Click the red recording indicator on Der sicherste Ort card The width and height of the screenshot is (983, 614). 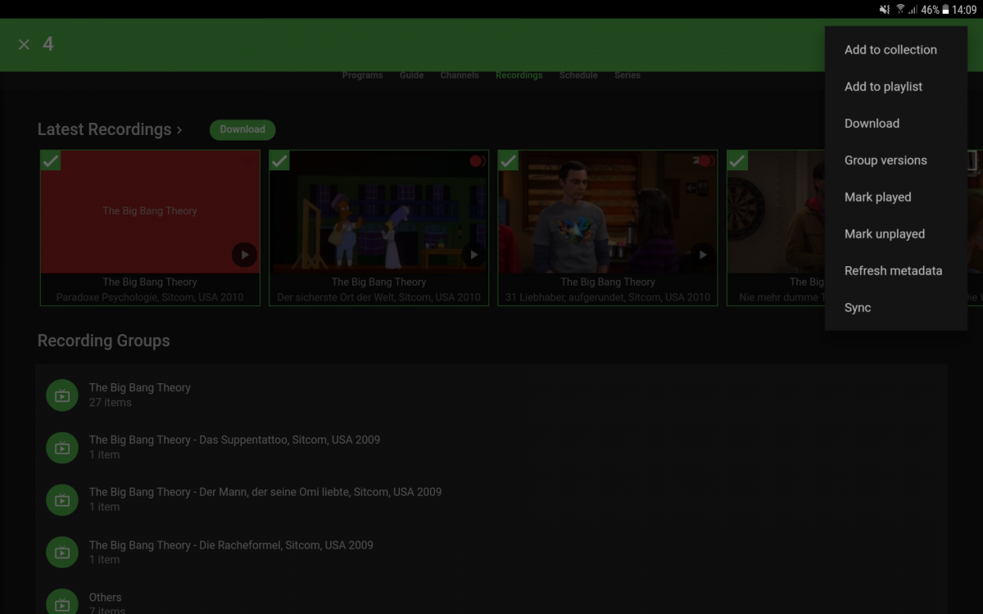[477, 161]
